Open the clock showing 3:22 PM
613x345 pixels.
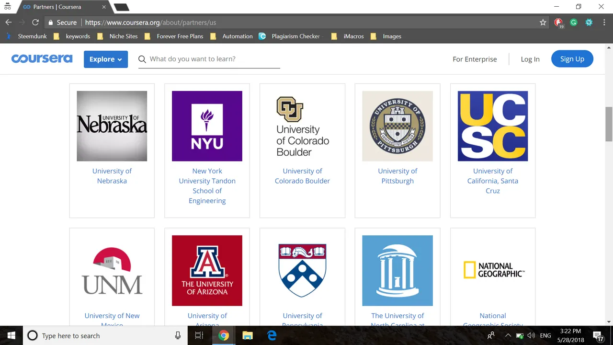(x=570, y=336)
